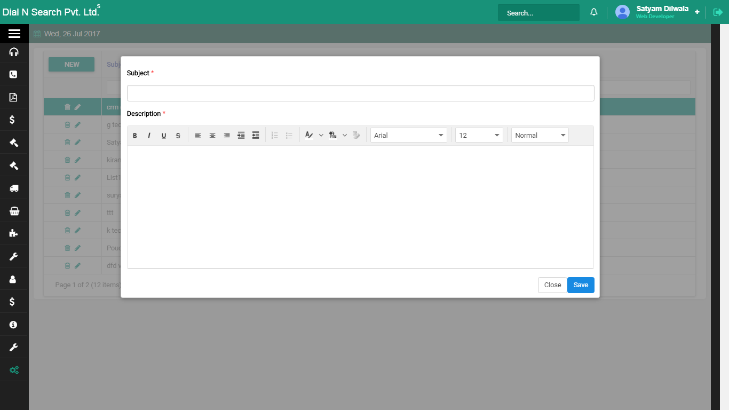The width and height of the screenshot is (729, 410).
Task: Click the logout icon in header
Action: (x=718, y=12)
